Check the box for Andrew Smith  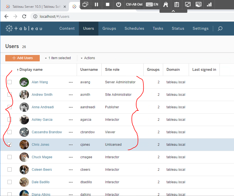[x=9, y=94]
